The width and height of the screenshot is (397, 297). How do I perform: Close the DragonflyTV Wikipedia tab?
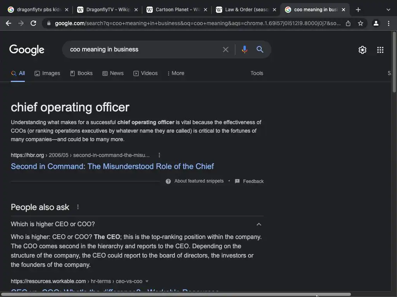136,10
